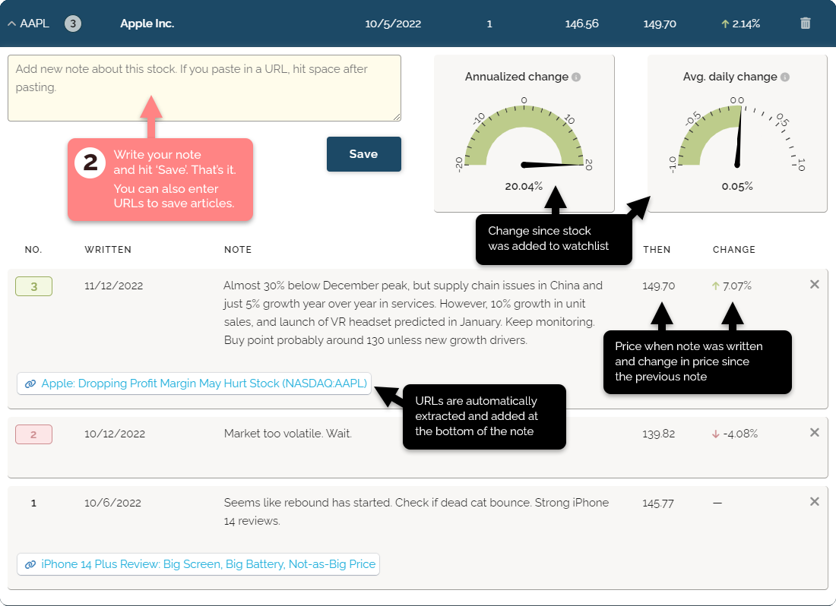This screenshot has height=606, width=836.
Task: Click the THEN column header
Action: (657, 250)
